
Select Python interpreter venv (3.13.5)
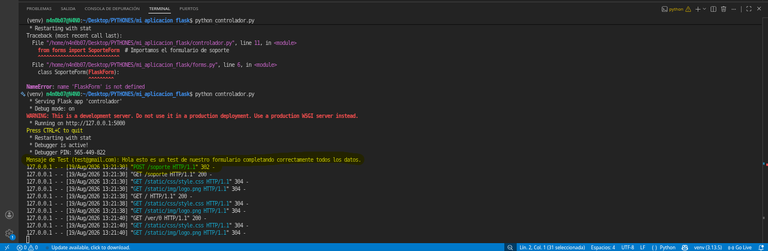click(708, 247)
